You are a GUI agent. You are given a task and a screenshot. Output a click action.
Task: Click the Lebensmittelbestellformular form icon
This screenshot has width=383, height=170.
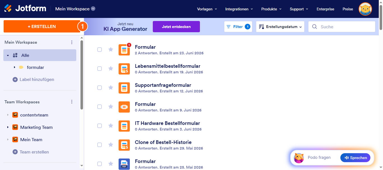click(x=124, y=69)
